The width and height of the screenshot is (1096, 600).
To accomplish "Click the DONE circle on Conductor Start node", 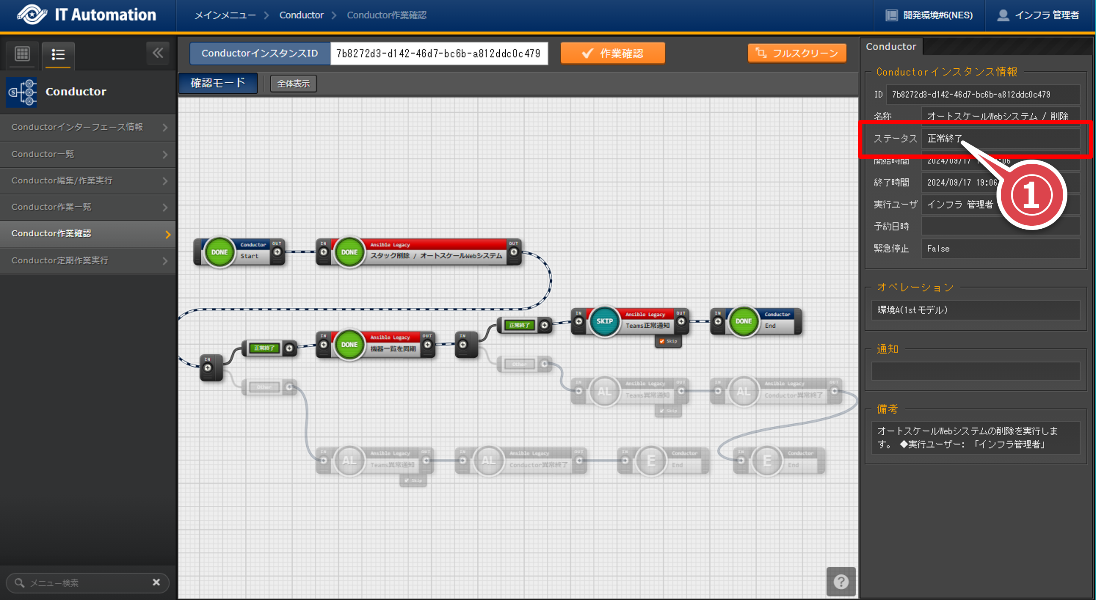I will pyautogui.click(x=219, y=252).
